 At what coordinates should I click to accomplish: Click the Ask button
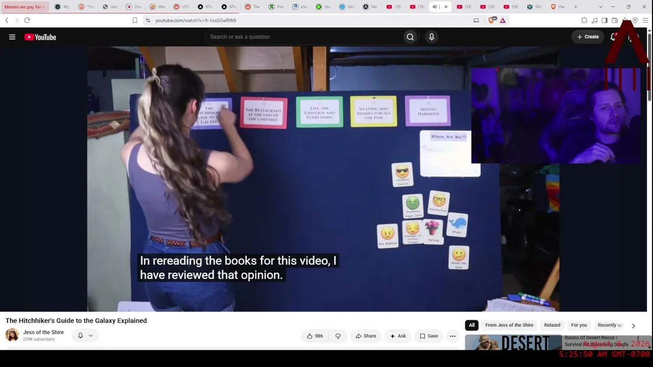(398, 336)
